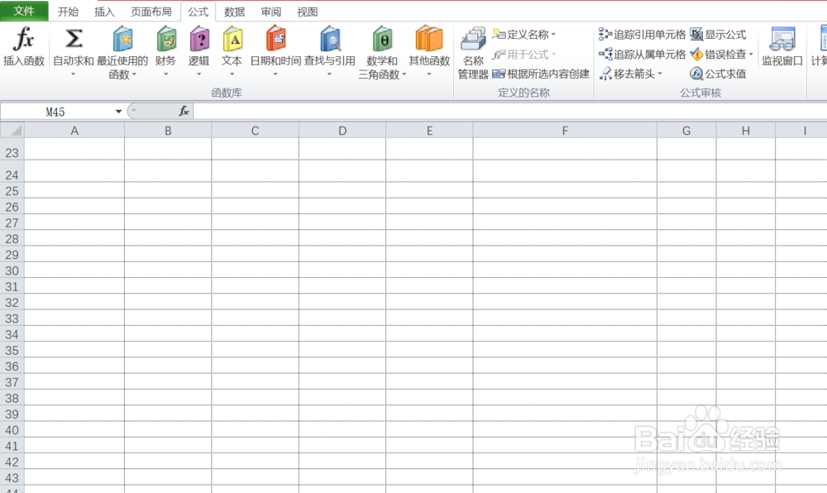Select column C header
The width and height of the screenshot is (827, 493).
tap(256, 131)
